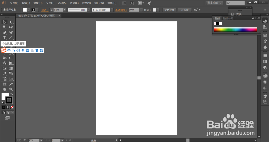Reset to default fill and stroke
This screenshot has width=269, height=142.
[3, 102]
